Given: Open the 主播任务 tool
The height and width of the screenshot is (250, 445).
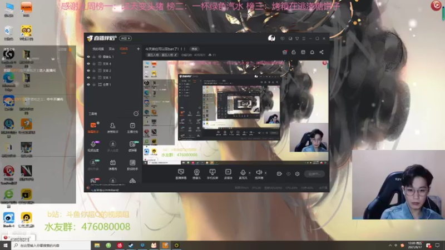Looking at the screenshot, I should pos(132,128).
